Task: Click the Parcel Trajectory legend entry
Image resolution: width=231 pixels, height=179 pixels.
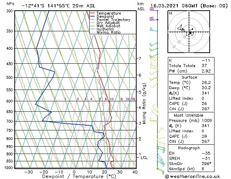Action: pyautogui.click(x=110, y=20)
